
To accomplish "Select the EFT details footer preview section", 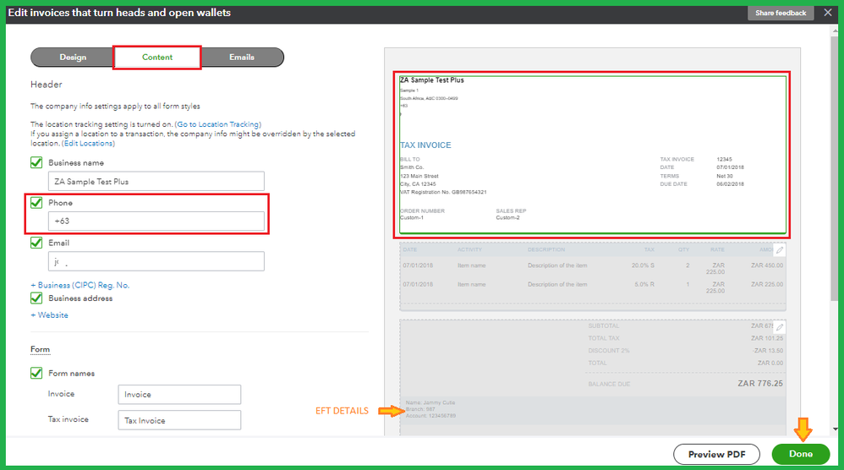I will point(592,410).
